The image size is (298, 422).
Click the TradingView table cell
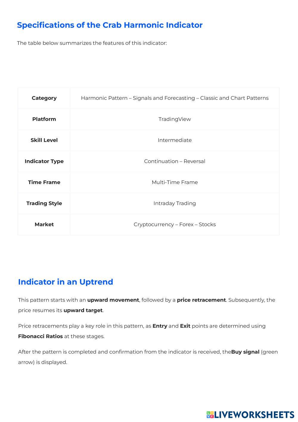(175, 119)
